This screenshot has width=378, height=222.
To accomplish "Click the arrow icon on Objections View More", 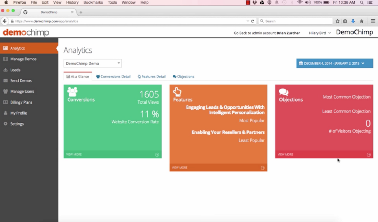I will [x=369, y=155].
